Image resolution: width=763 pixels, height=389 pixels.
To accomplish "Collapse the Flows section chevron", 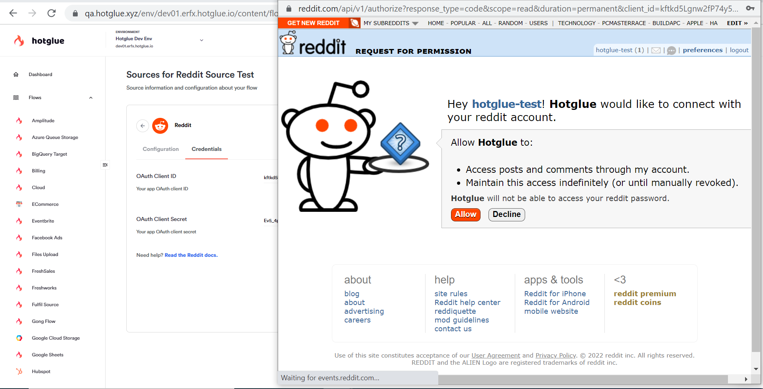I will [91, 98].
